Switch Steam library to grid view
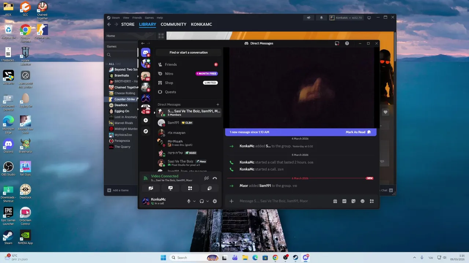This screenshot has height=263, width=469. [x=161, y=36]
